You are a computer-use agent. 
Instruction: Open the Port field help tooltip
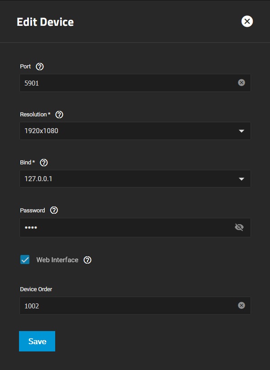coord(40,67)
